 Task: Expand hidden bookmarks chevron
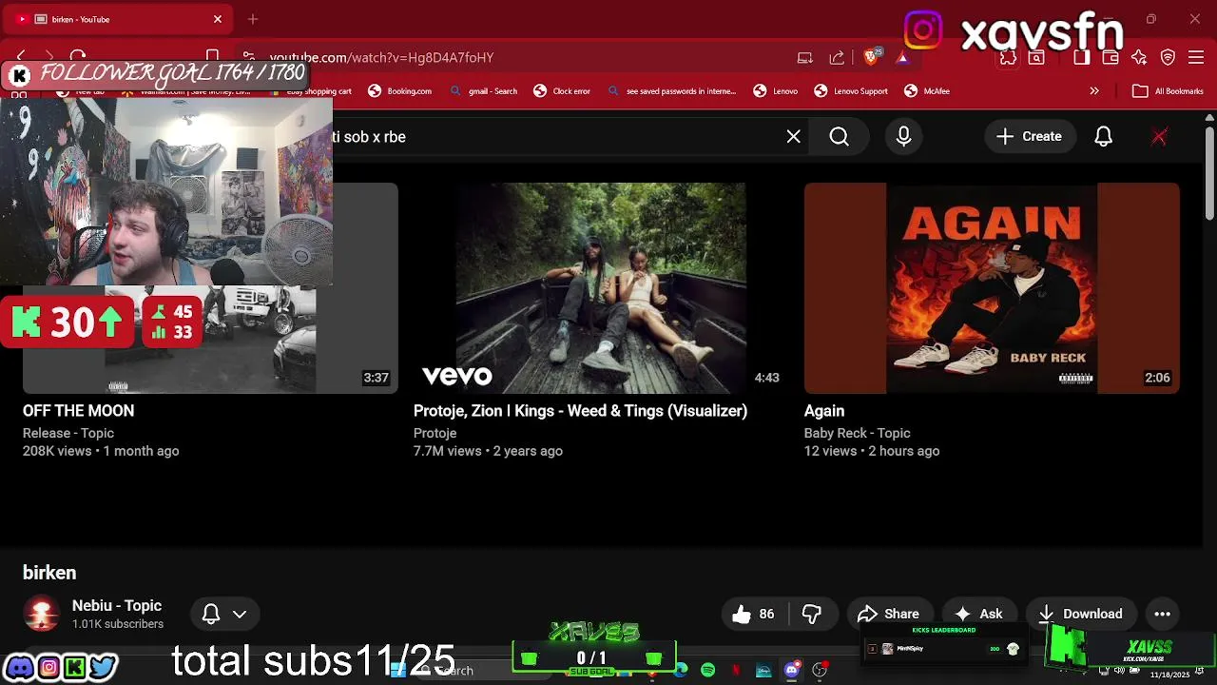coord(1094,91)
